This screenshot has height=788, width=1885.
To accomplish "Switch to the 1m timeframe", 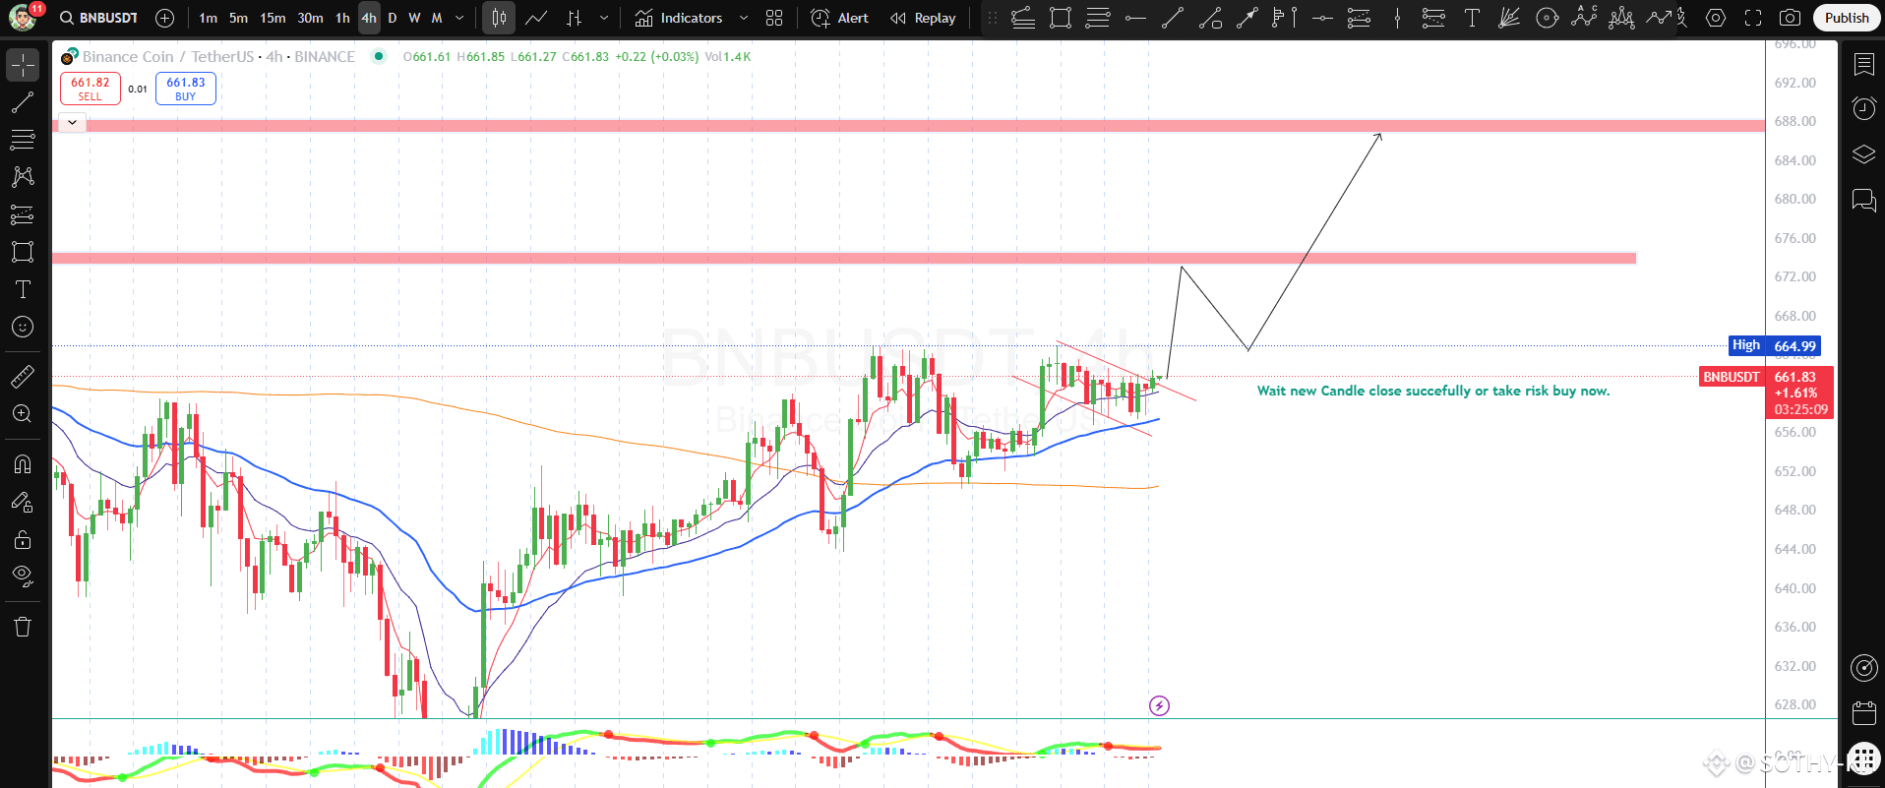I will (x=209, y=18).
